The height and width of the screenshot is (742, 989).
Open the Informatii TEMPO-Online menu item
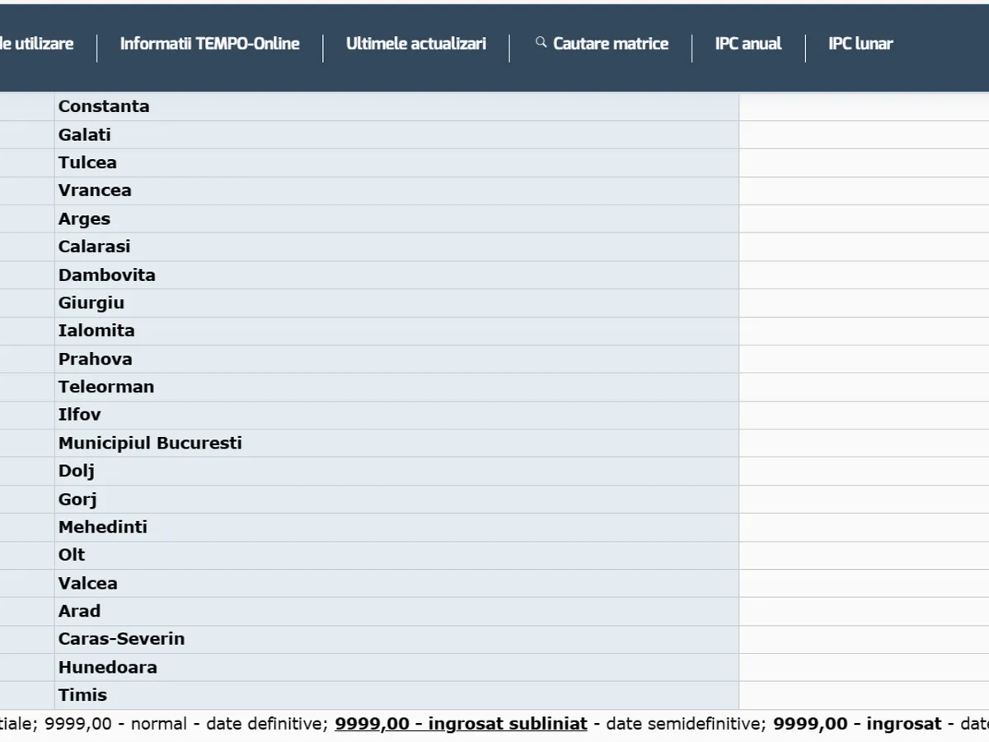pyautogui.click(x=209, y=44)
